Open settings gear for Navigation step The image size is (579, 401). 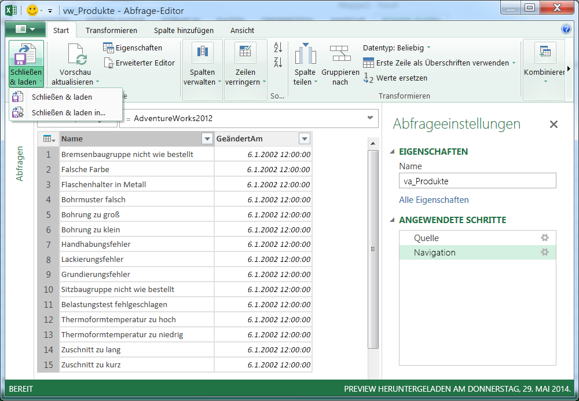pos(545,253)
